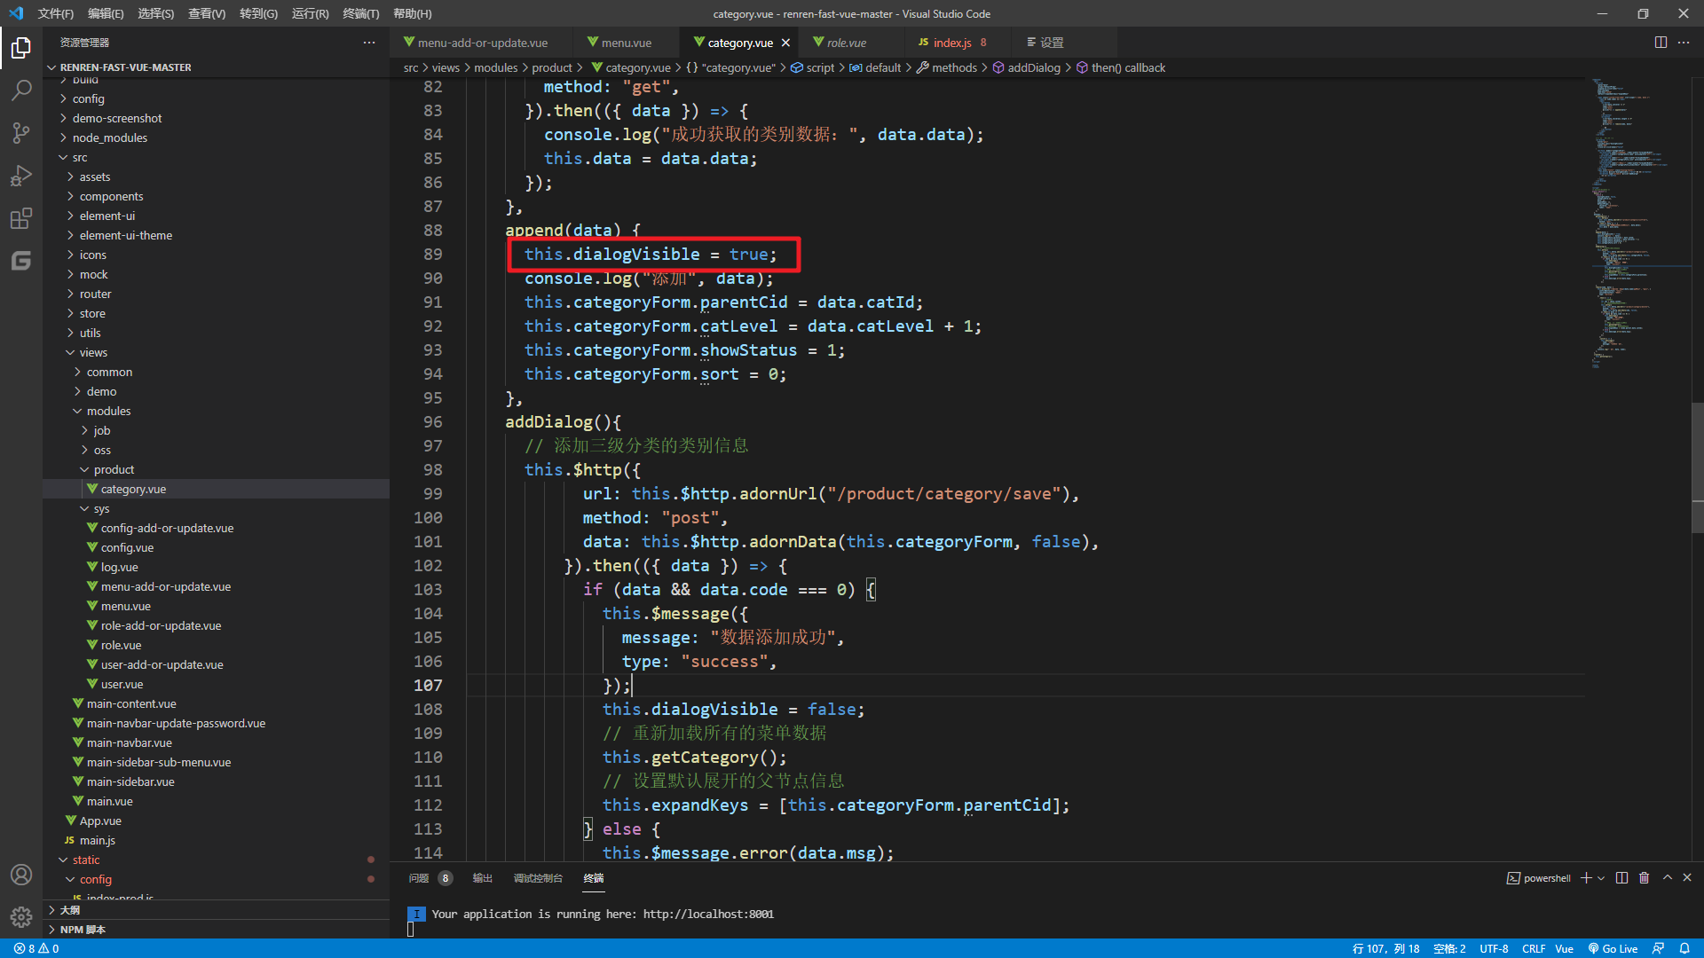Switch to the 问题 panel tab
This screenshot has width=1704, height=958.
pyautogui.click(x=419, y=878)
